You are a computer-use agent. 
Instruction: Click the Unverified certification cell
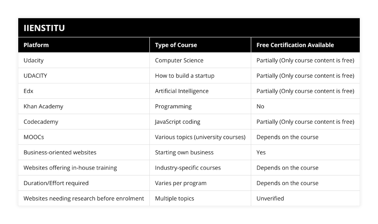click(270, 199)
